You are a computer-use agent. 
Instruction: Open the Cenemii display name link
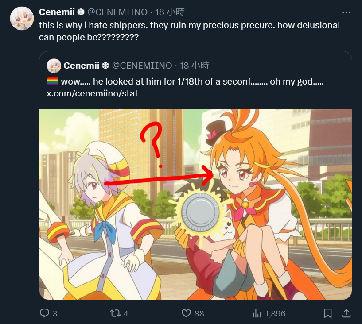pos(57,12)
